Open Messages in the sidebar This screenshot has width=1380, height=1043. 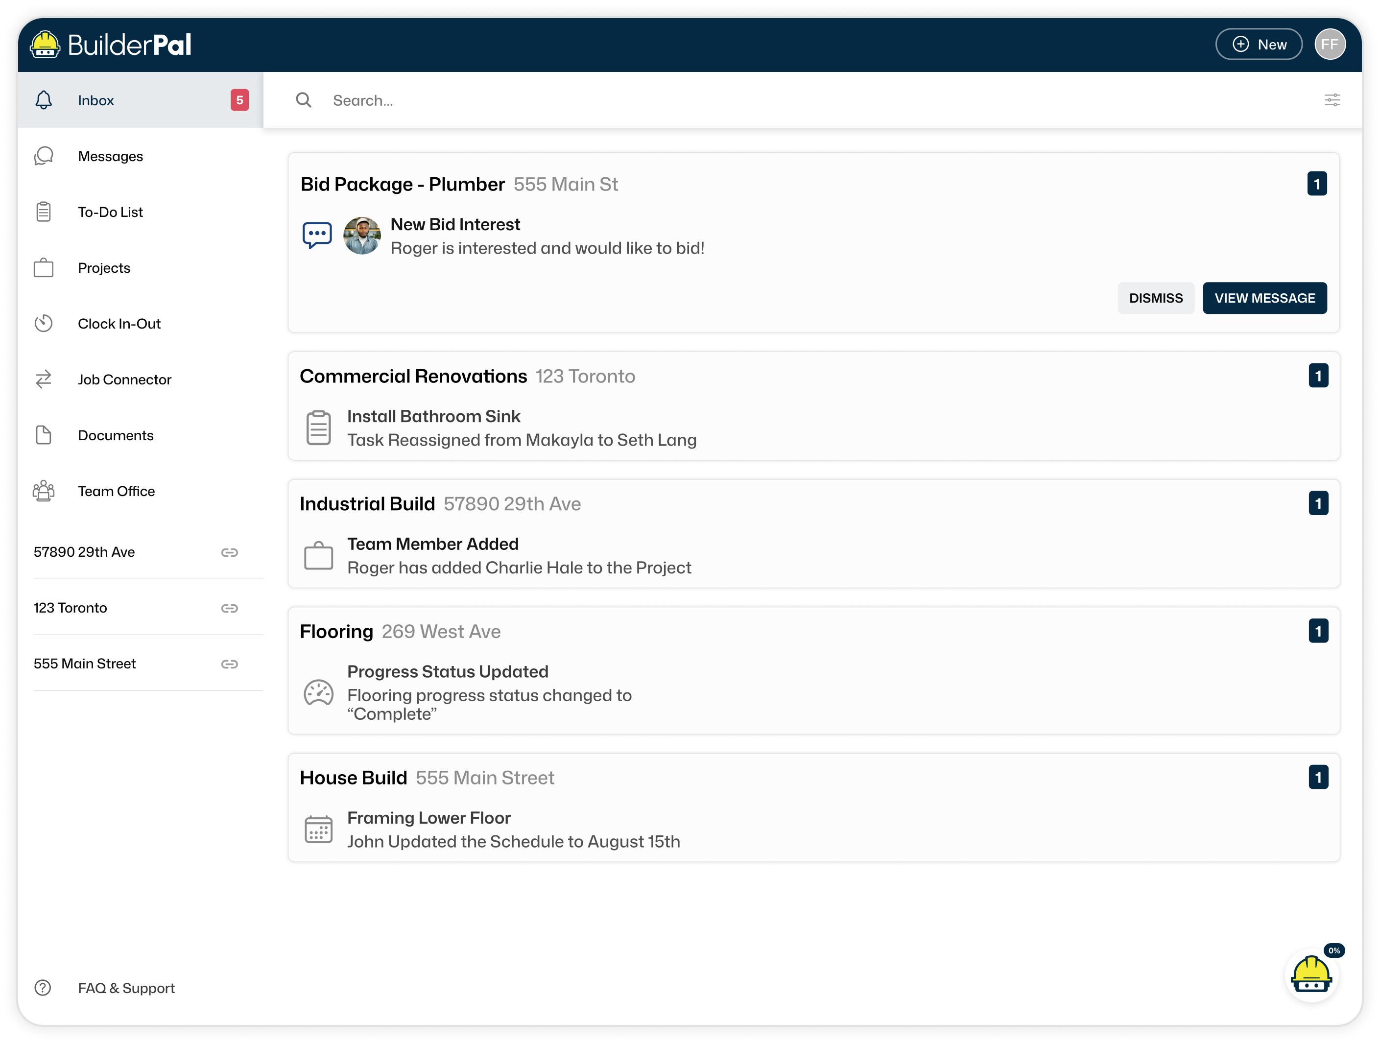coord(110,157)
